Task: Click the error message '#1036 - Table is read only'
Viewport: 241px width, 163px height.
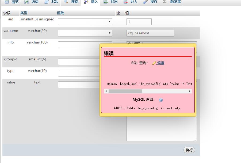Action: click(147, 108)
